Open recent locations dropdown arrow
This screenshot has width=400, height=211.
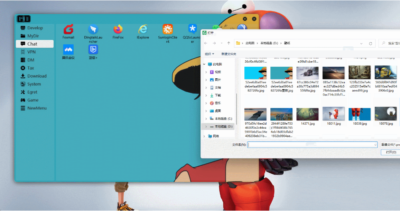[x=222, y=43]
